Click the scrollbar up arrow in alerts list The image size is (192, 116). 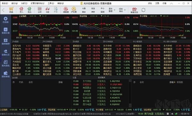(x=130, y=81)
